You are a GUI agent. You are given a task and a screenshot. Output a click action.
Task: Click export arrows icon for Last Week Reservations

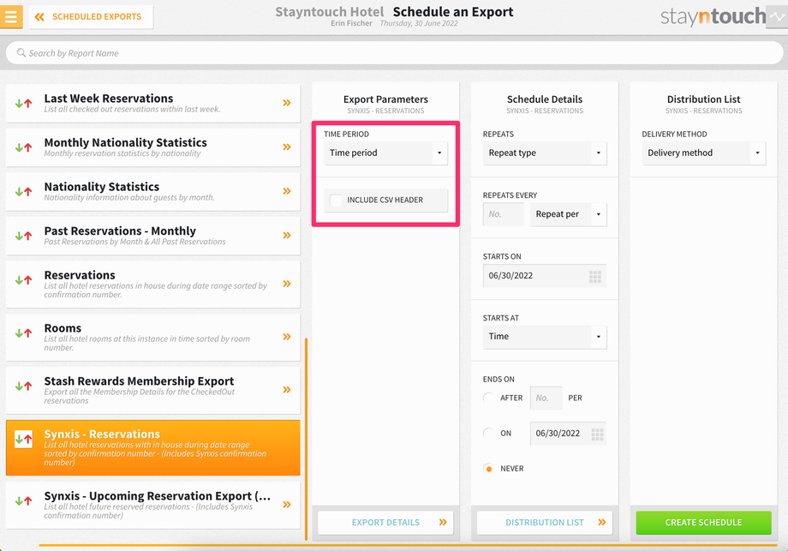click(24, 103)
